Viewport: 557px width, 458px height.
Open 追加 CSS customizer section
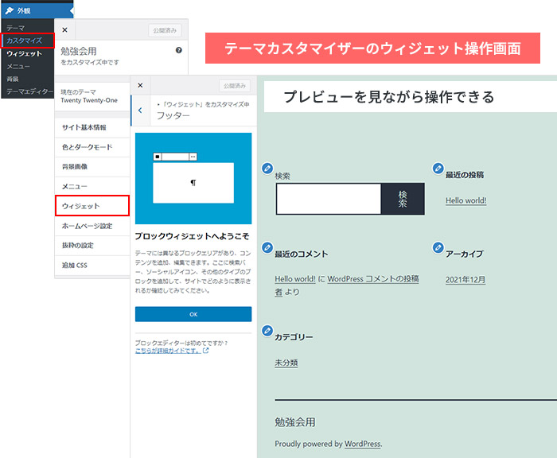pos(92,266)
